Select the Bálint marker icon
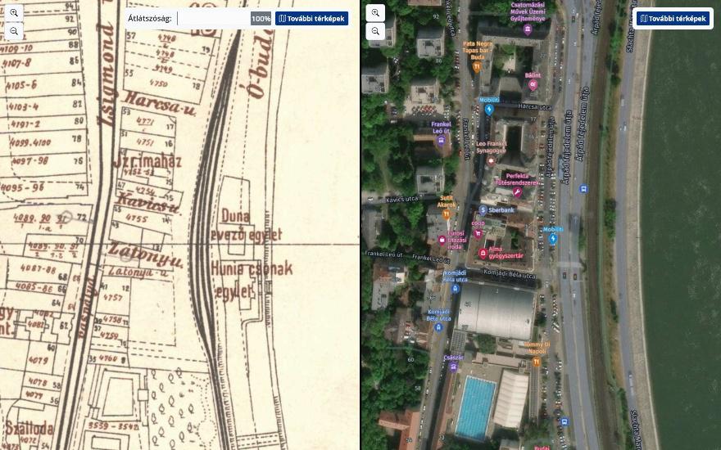Screen dimensions: 721x450 (533, 85)
